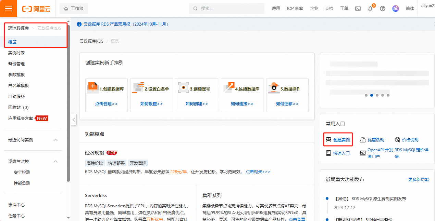Open 实例列表 in the sidebar

point(16,53)
